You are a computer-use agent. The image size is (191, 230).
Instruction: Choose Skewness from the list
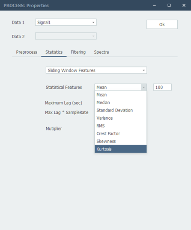pos(121,142)
